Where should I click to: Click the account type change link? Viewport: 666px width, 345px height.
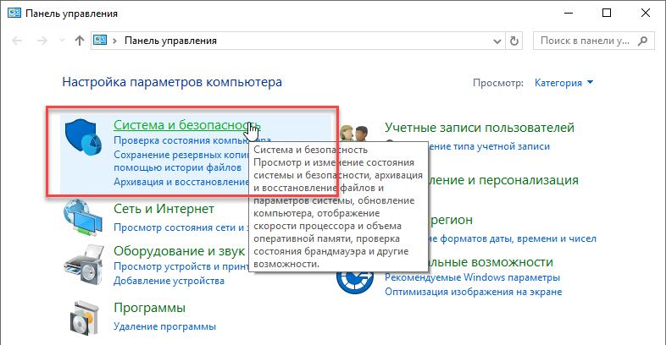[488, 146]
